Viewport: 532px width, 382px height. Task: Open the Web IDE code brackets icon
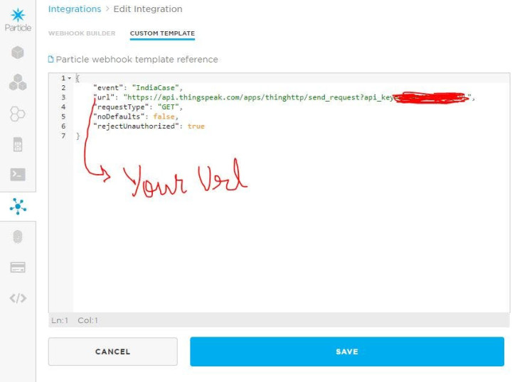(x=18, y=298)
